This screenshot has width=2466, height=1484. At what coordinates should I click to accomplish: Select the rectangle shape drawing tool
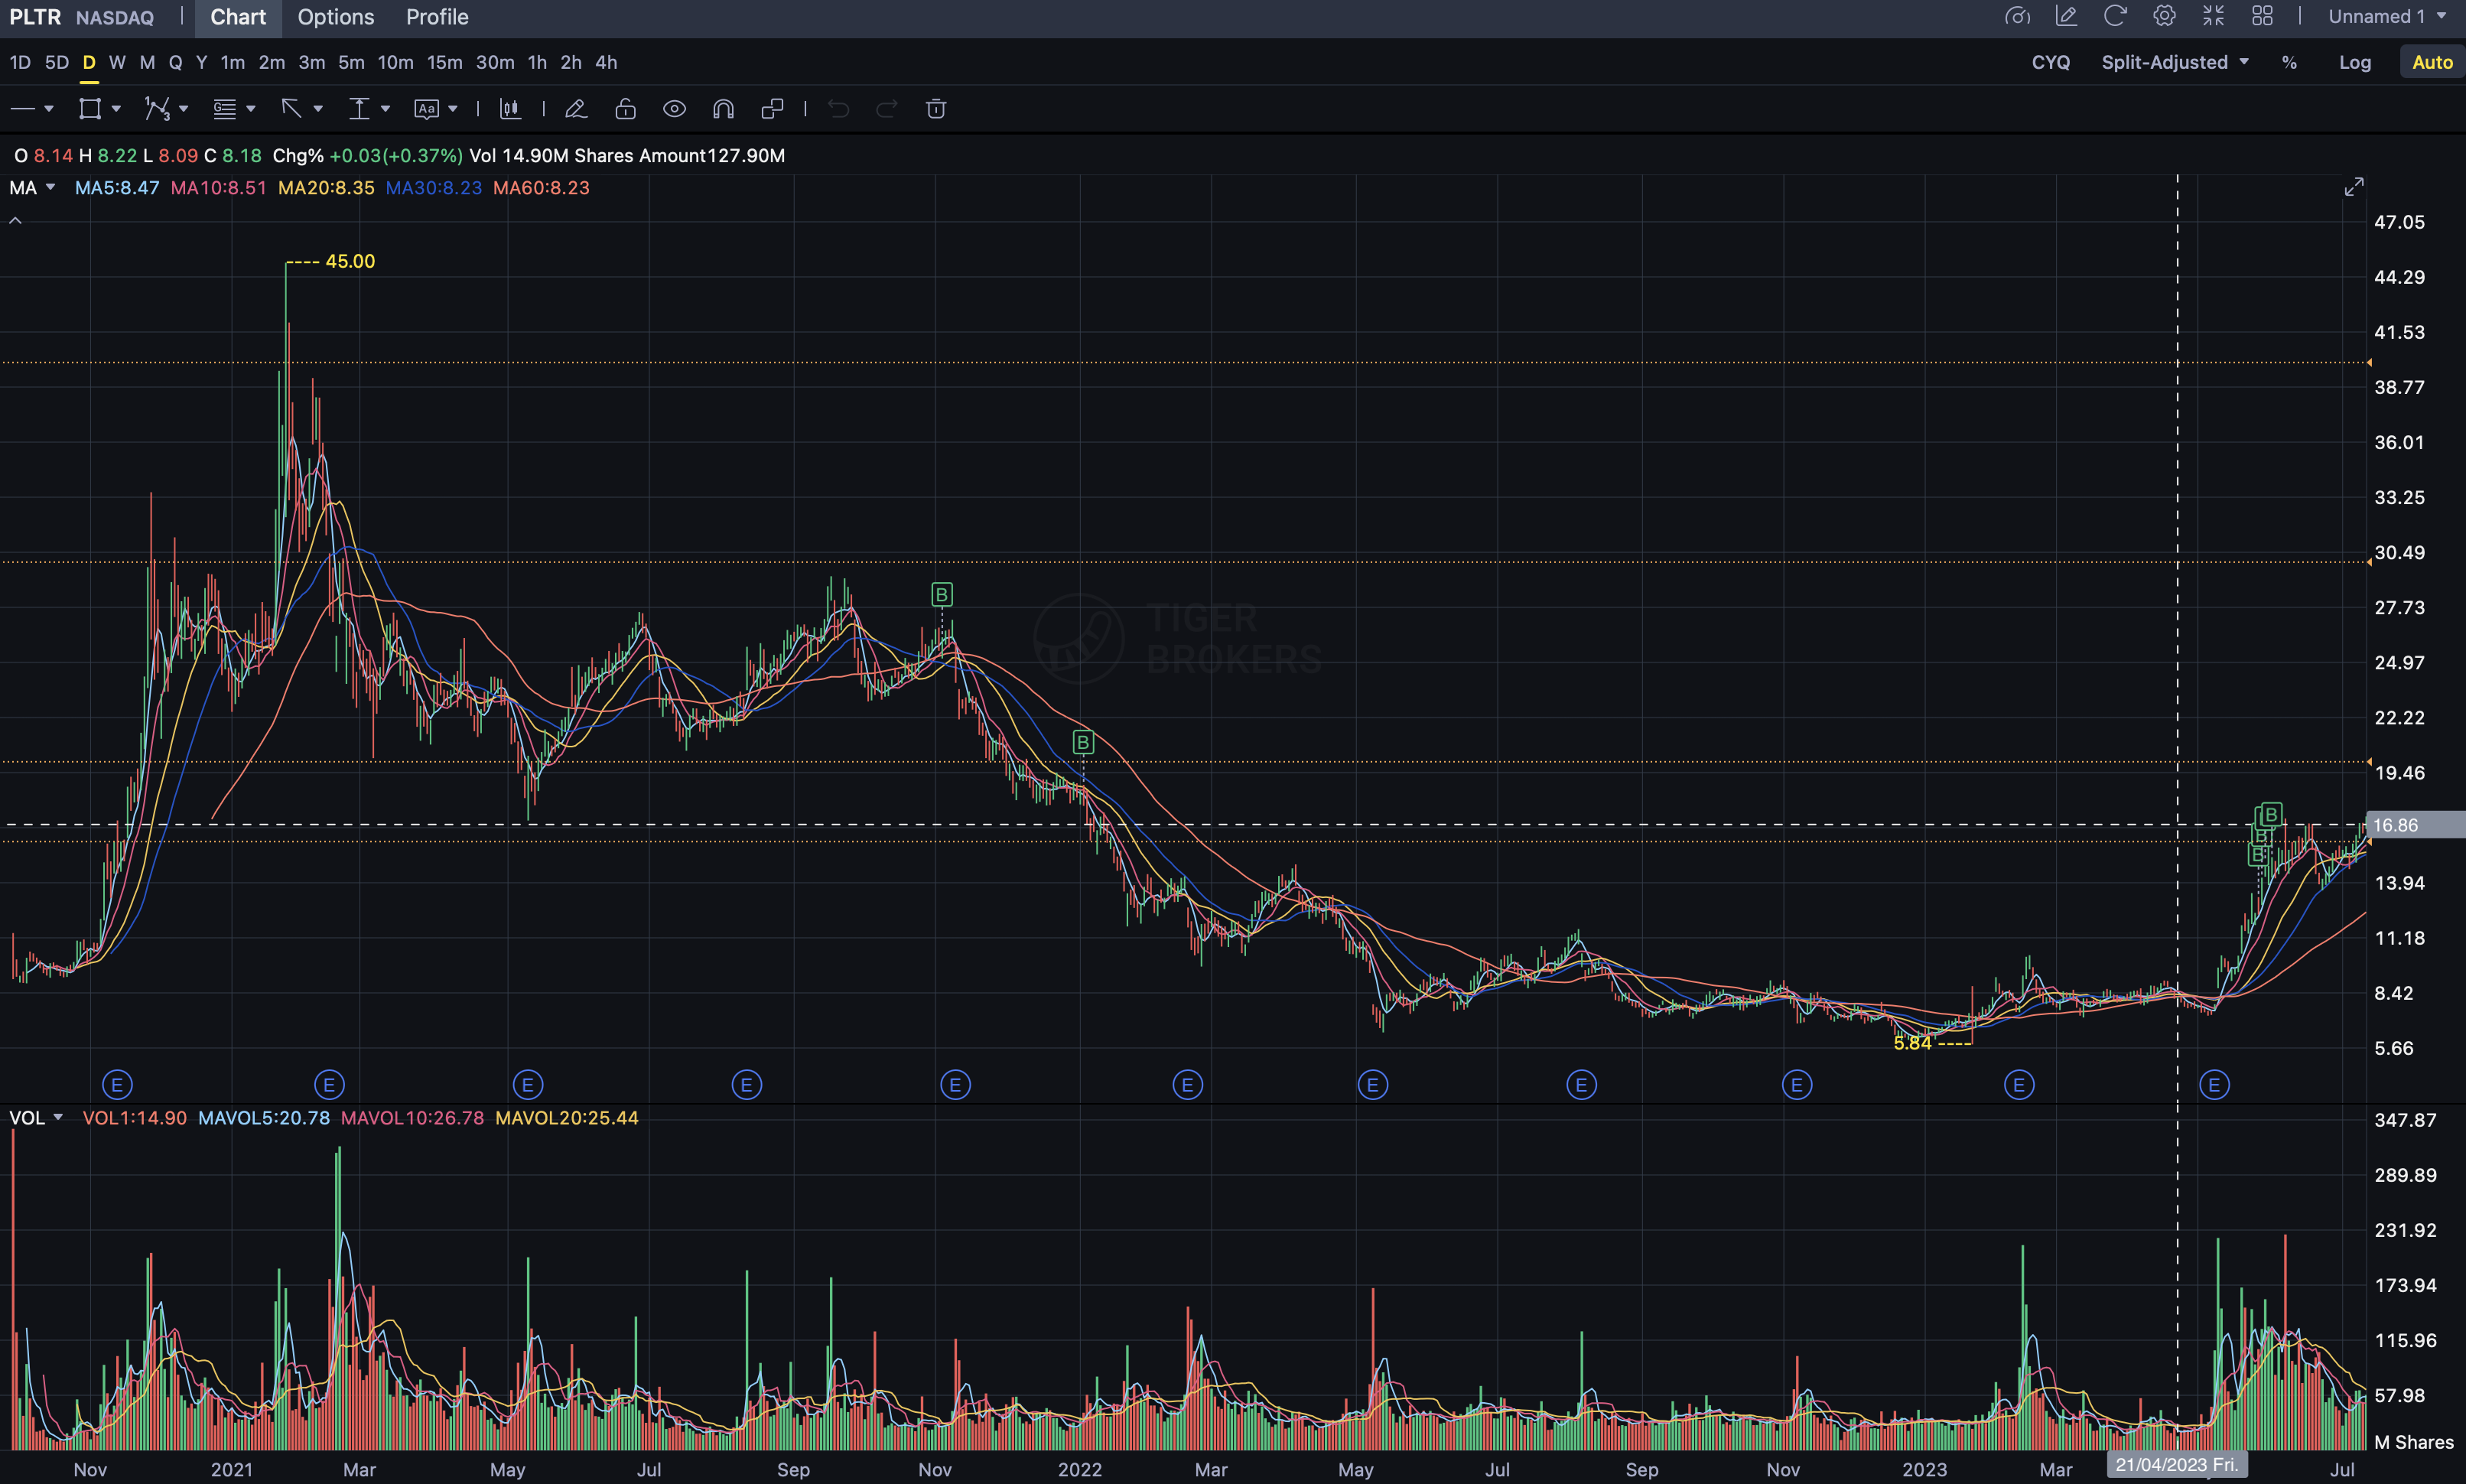(90, 109)
